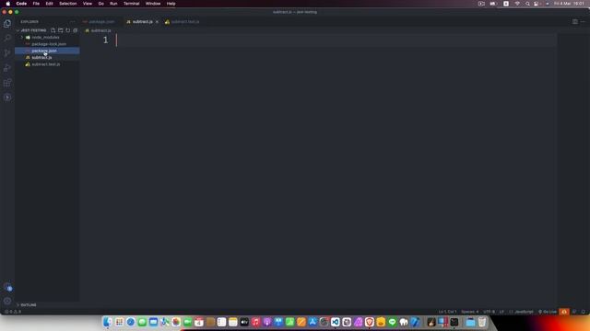Open Brave browser from the Dock
The height and width of the screenshot is (331, 590).
(x=370, y=322)
